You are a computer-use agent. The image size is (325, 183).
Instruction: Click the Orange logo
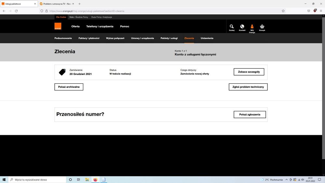pos(58,26)
